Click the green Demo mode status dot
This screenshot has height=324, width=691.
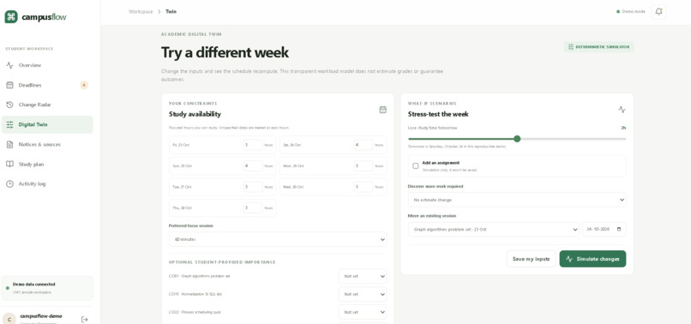[x=618, y=12]
